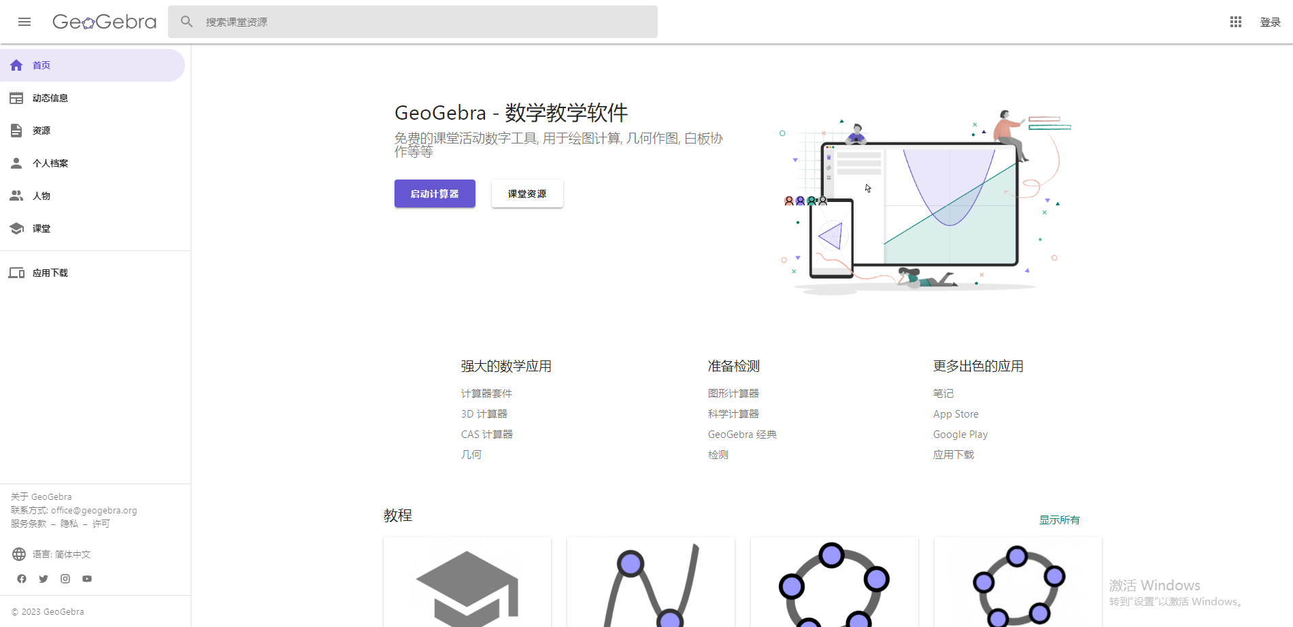The image size is (1293, 627).
Task: Visit GeoGebra's YouTube channel icon
Action: click(87, 579)
